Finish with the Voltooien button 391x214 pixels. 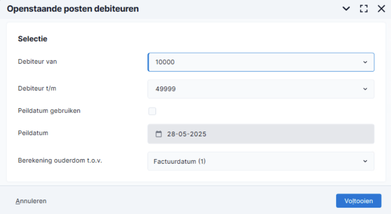(359, 201)
